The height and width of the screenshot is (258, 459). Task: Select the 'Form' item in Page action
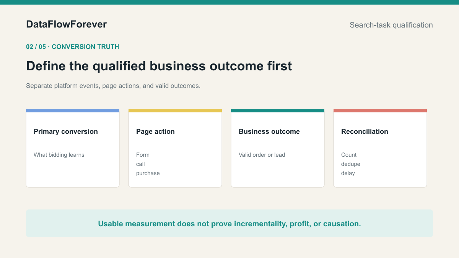tap(143, 155)
